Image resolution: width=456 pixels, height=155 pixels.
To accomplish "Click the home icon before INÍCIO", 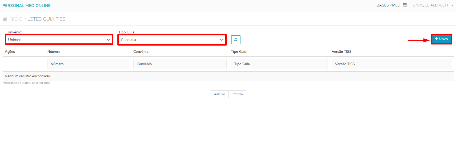I will tap(5, 19).
